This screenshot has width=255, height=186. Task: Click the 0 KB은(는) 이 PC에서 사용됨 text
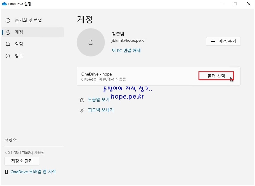pos(104,79)
